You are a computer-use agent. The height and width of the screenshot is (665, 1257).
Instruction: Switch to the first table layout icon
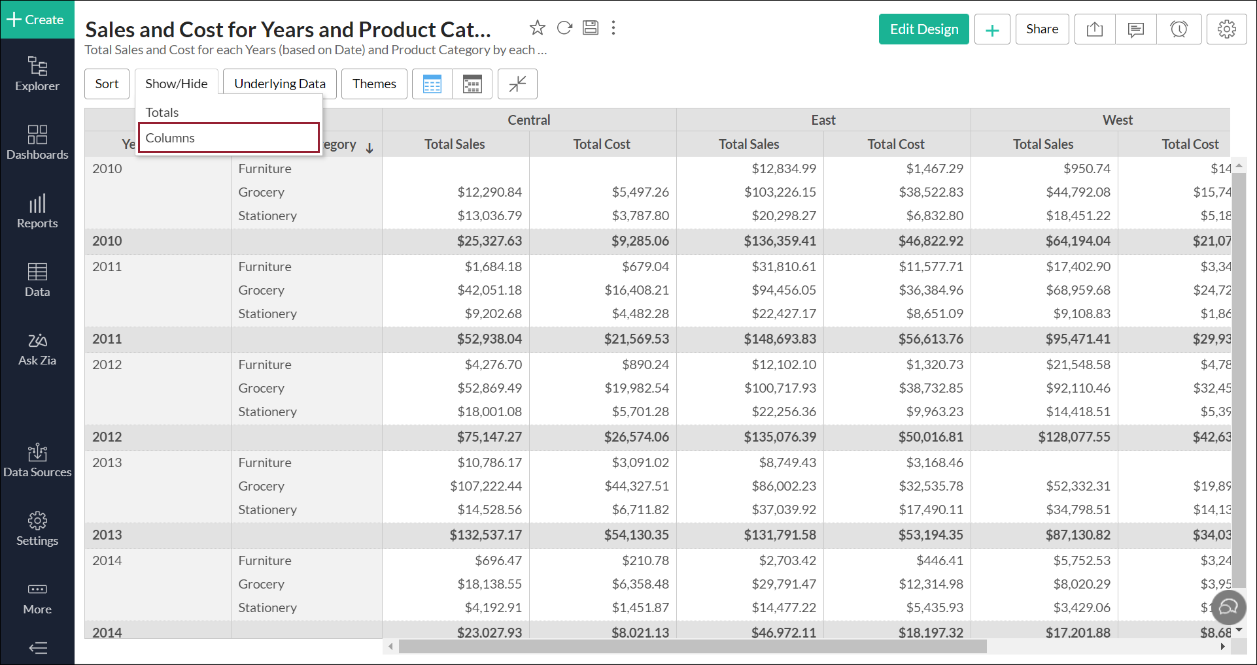coord(432,84)
